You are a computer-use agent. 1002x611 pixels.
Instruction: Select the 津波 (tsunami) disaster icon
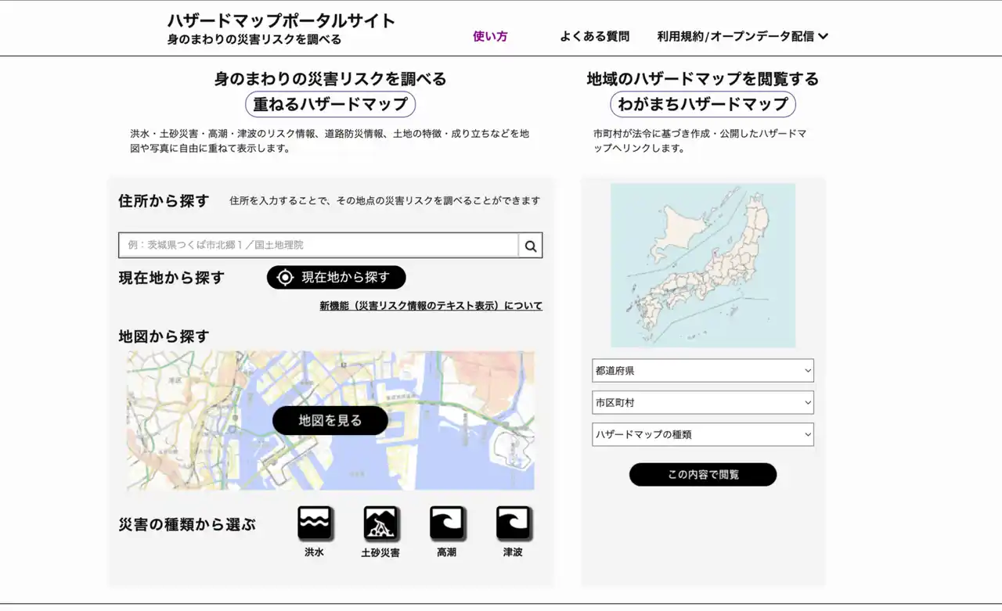[x=514, y=523]
